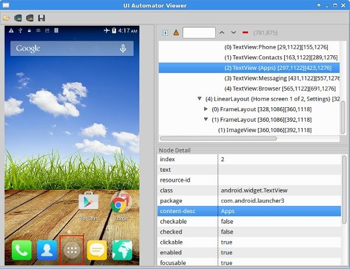Select the content-desc row in Node Detail
350x269 pixels.
tap(249, 211)
